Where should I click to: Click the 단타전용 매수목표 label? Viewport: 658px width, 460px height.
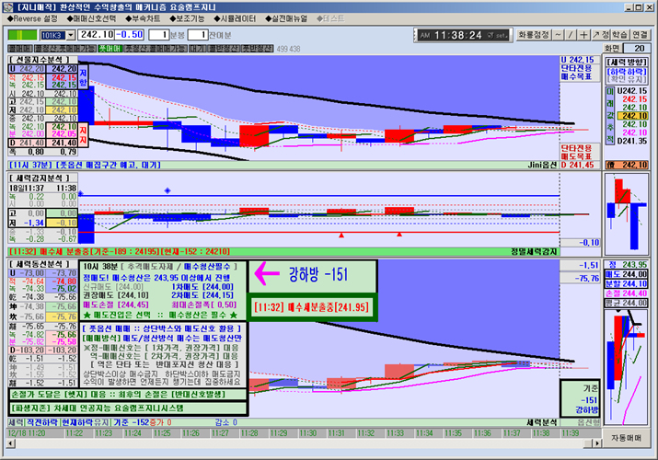point(576,72)
